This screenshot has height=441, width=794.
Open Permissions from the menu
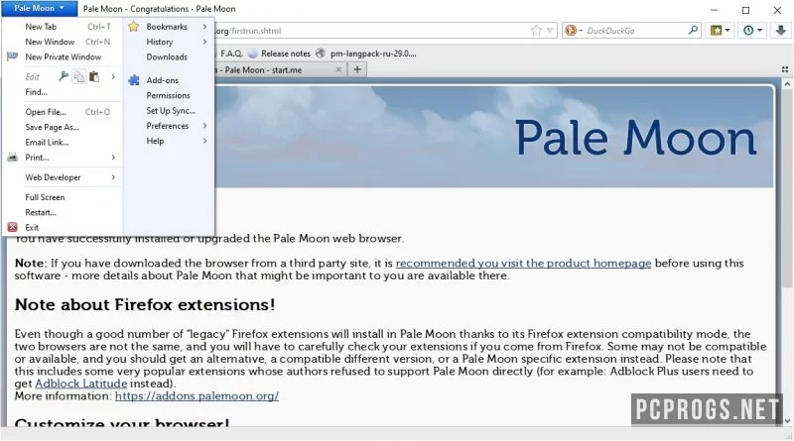point(169,95)
